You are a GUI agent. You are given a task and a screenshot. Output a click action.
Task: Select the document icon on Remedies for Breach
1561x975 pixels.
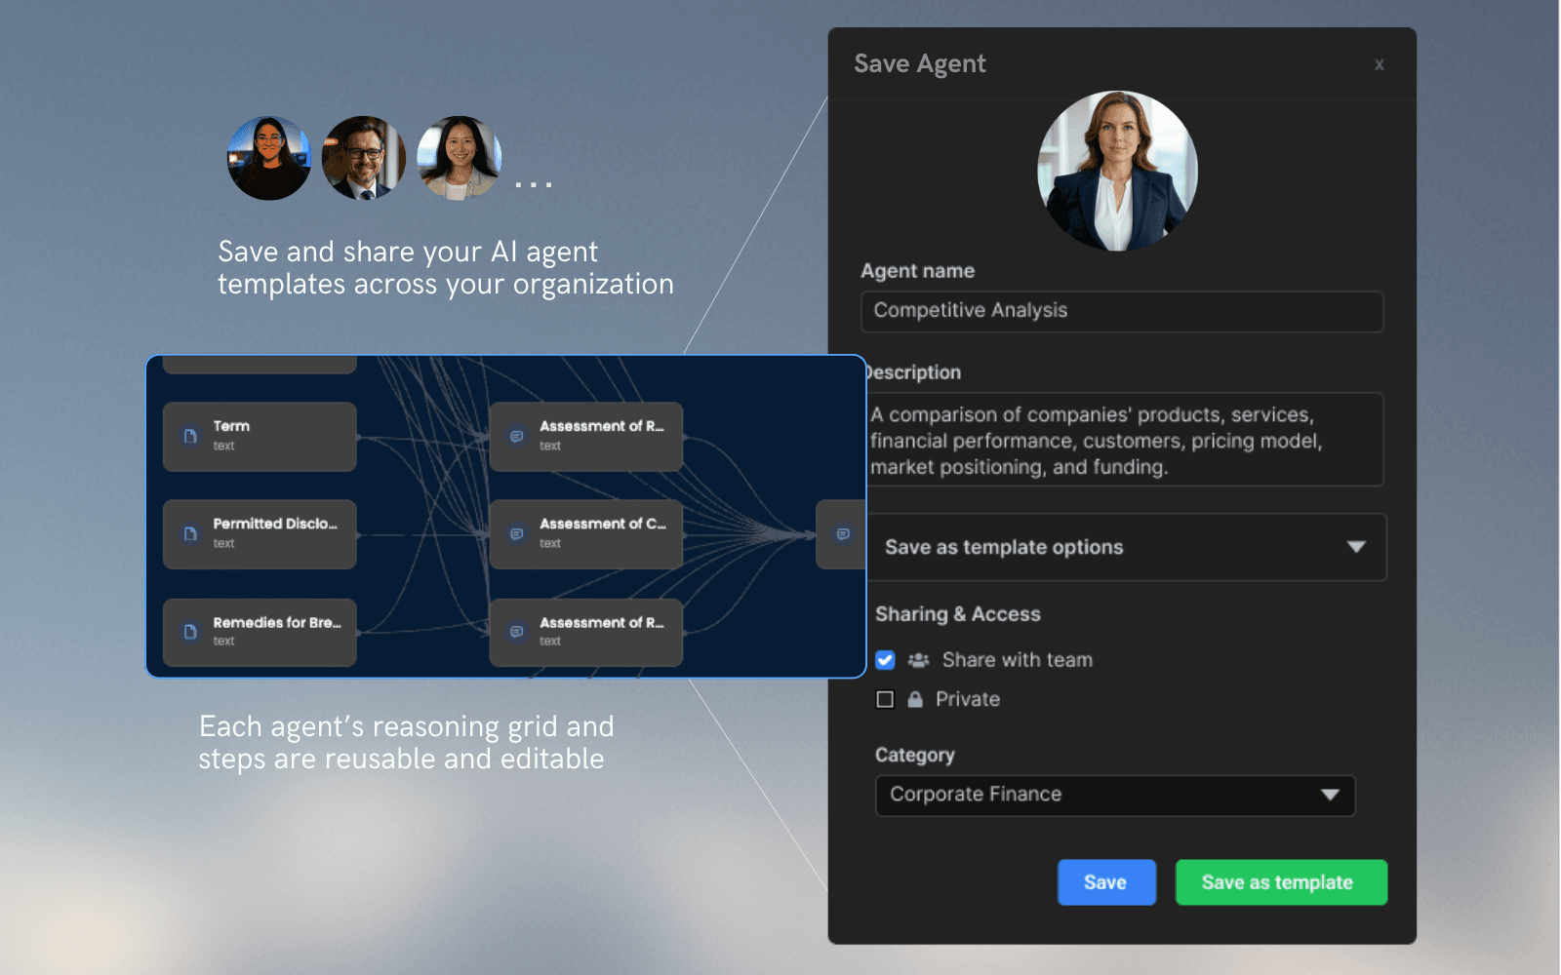pos(189,632)
